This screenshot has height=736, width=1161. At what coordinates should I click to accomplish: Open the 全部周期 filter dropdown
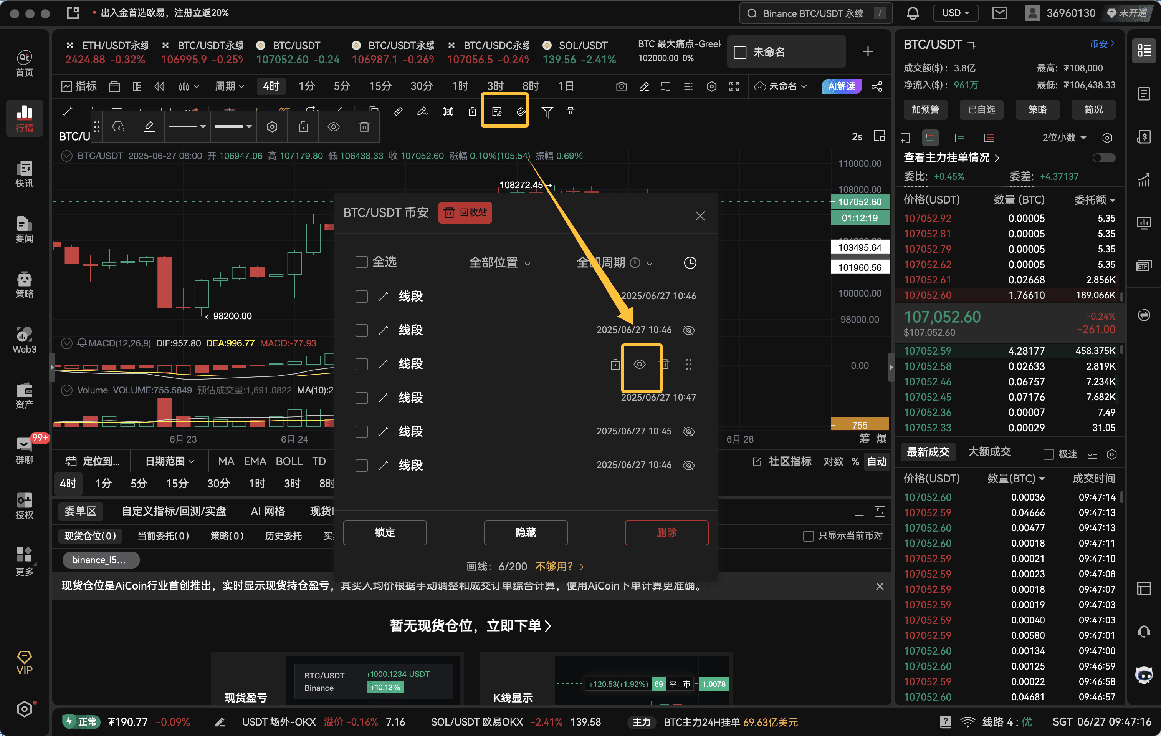point(615,263)
